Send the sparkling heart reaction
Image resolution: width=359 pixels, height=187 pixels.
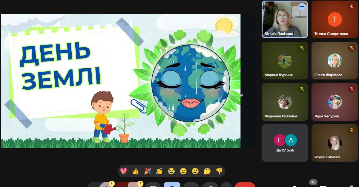(124, 171)
